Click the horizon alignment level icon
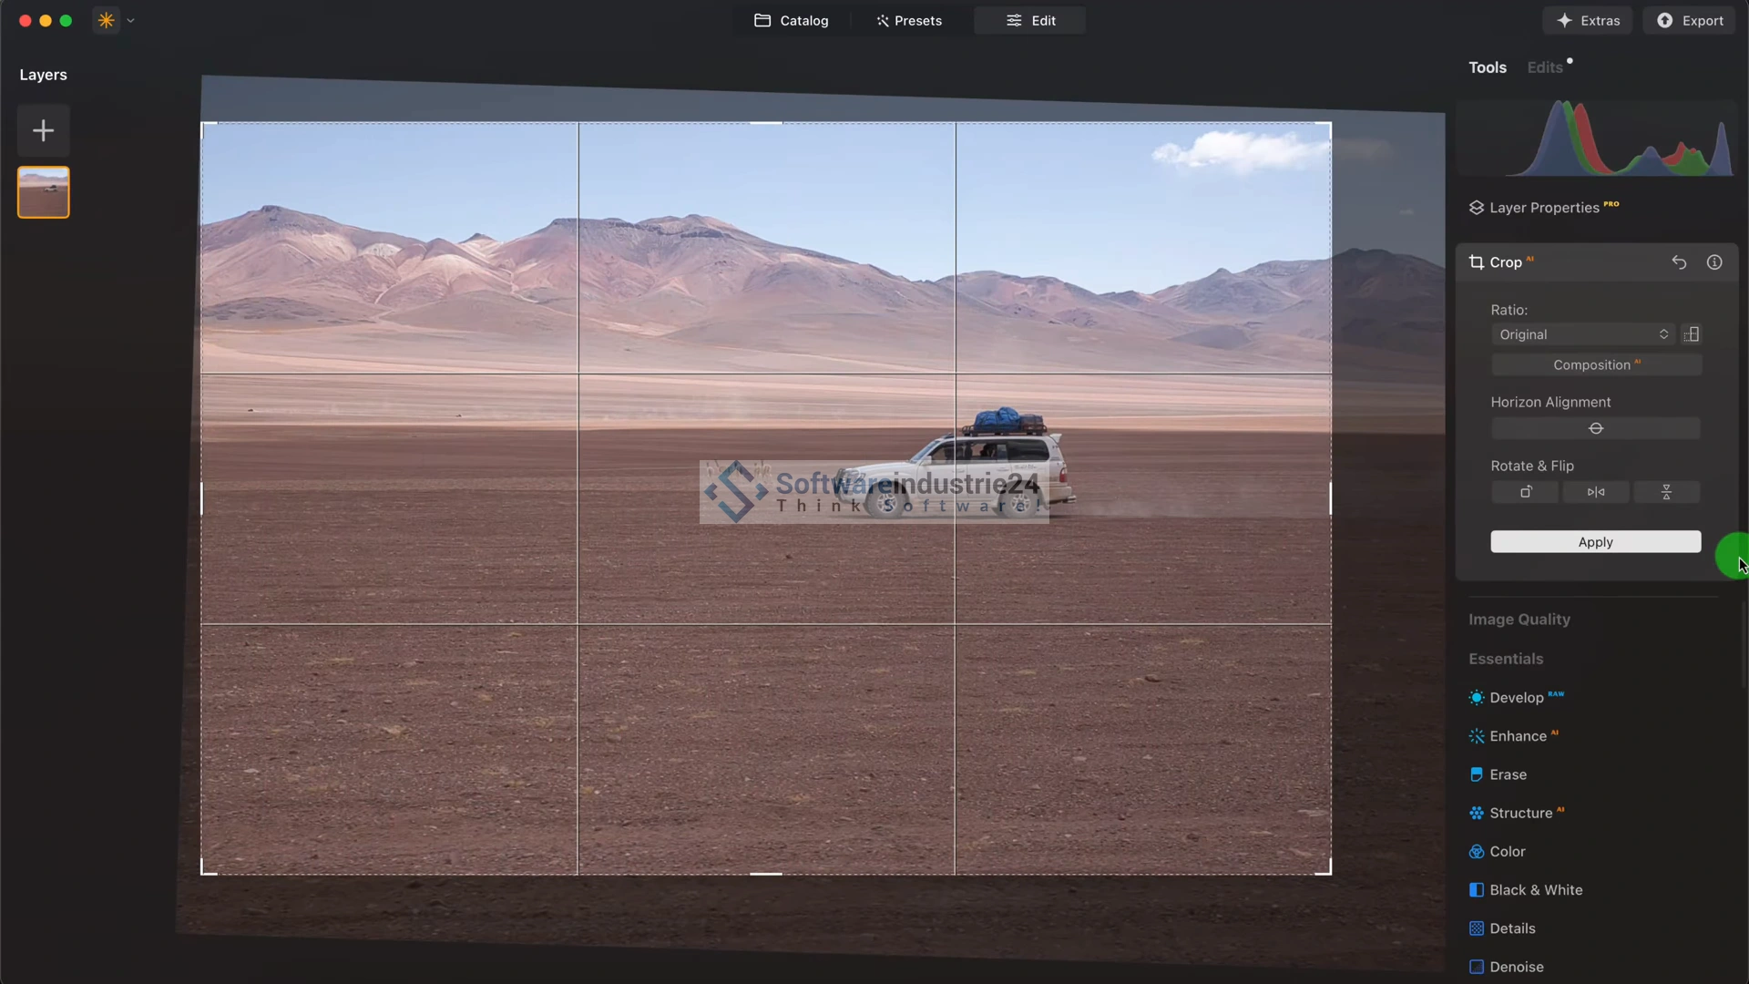Image resolution: width=1749 pixels, height=984 pixels. point(1595,428)
